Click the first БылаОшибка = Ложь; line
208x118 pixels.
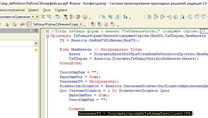pyautogui.click(x=80, y=77)
